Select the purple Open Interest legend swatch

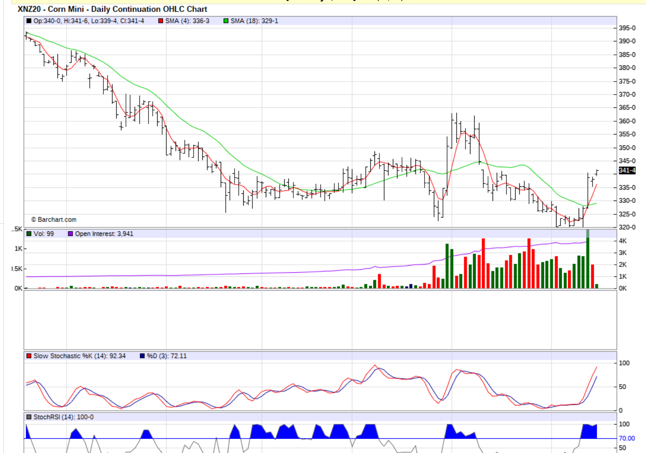pyautogui.click(x=70, y=234)
